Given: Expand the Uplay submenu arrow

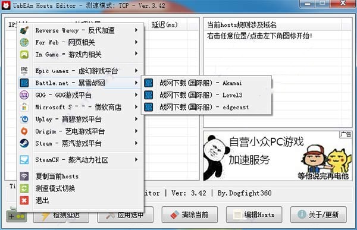Looking at the screenshot, I should pyautogui.click(x=136, y=119).
